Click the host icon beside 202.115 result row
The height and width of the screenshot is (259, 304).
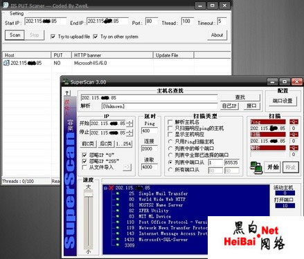click(6, 63)
